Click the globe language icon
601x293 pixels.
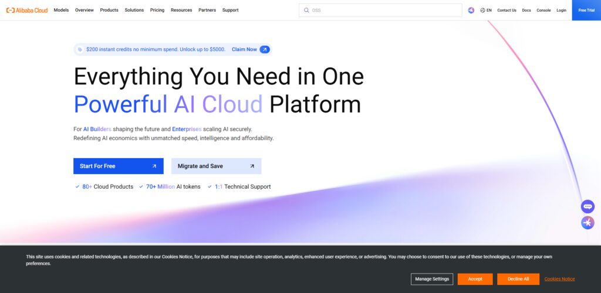point(482,11)
